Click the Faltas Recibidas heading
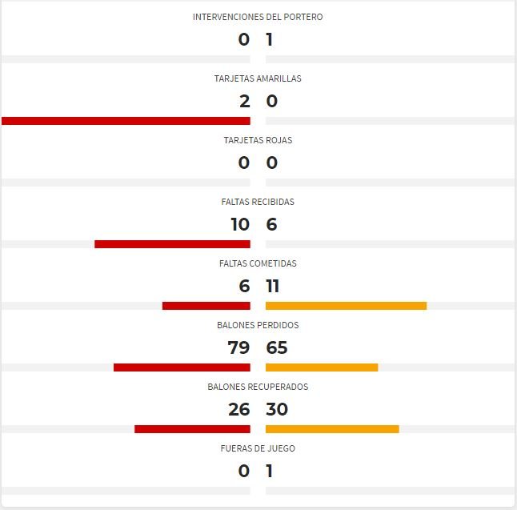The width and height of the screenshot is (517, 510). 258,202
